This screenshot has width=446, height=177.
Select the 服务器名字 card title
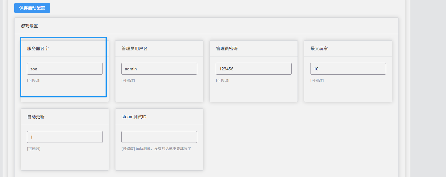pos(38,49)
